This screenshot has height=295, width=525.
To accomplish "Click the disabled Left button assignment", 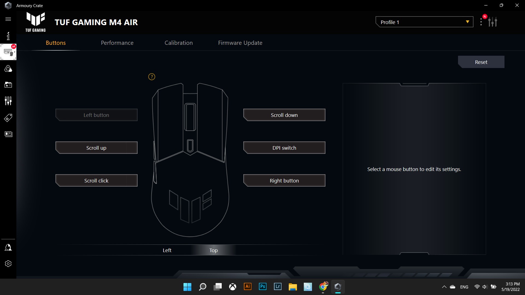I will [97, 115].
